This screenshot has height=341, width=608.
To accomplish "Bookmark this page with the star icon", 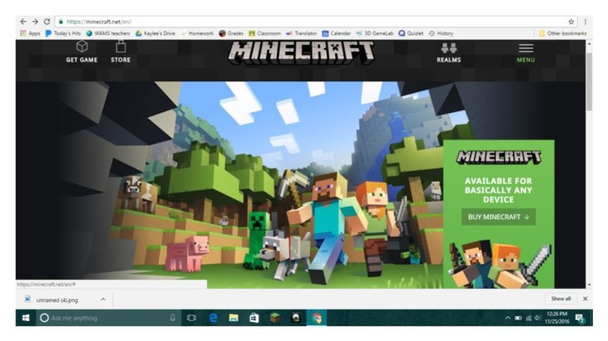I will point(571,22).
